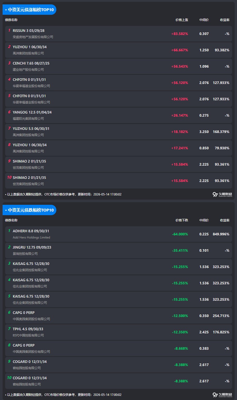Select the 中资美元债涨幅榜TOP10 header tab

click(x=29, y=10)
